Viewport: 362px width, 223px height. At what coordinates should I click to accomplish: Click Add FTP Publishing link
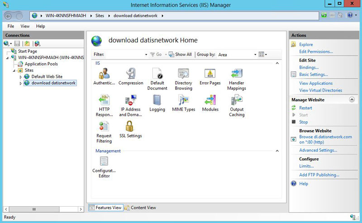(319, 175)
